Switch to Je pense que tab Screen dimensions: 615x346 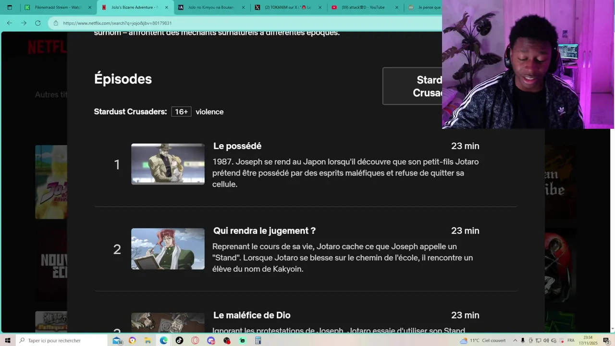(424, 7)
